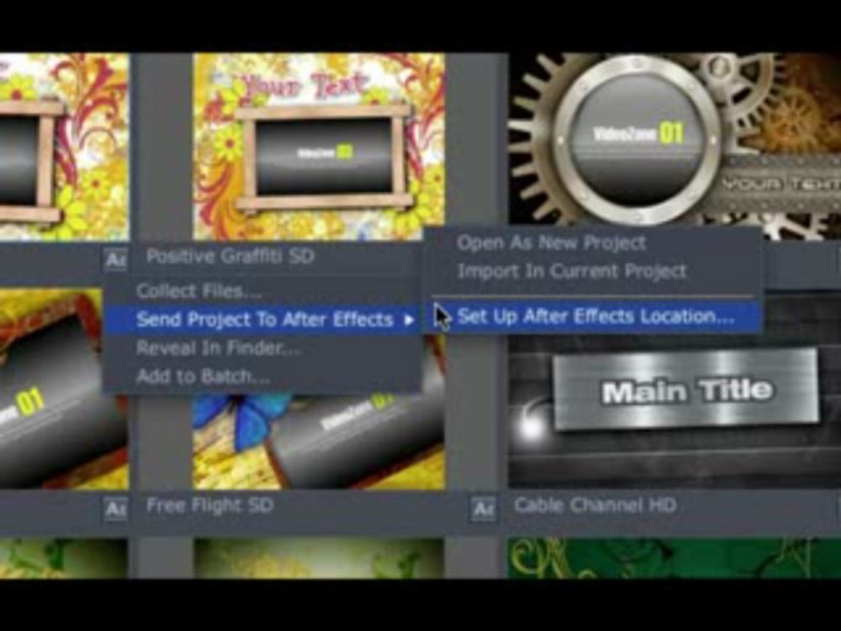Click the Ae icon beside Positive Graffiti SD

(x=116, y=259)
